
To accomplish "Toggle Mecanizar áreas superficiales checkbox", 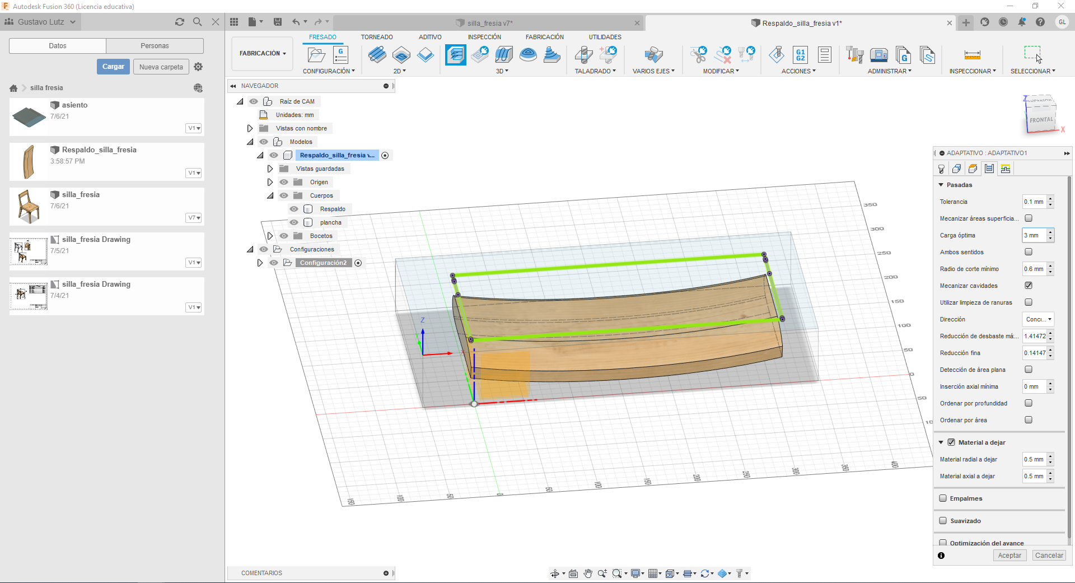I will [x=1029, y=218].
